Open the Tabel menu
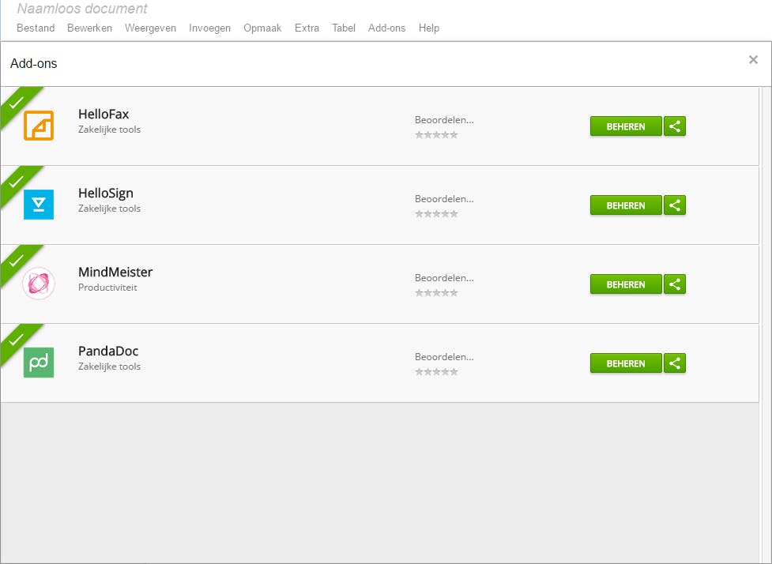Image resolution: width=772 pixels, height=564 pixels. tap(344, 28)
